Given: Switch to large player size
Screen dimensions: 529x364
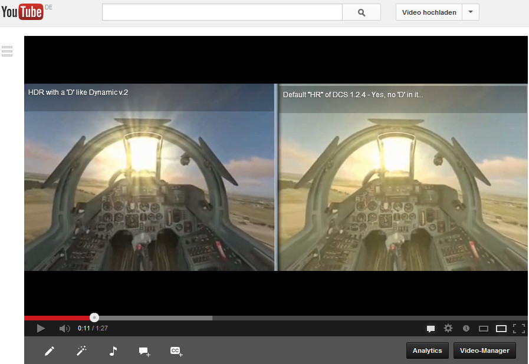Looking at the screenshot, I should coord(501,329).
